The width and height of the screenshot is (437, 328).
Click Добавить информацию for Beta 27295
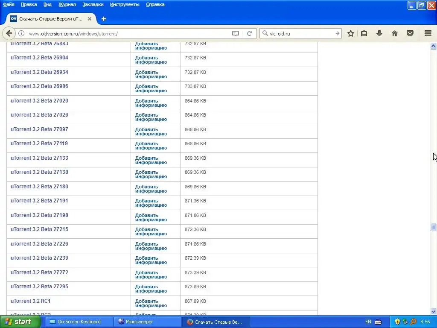tap(151, 289)
